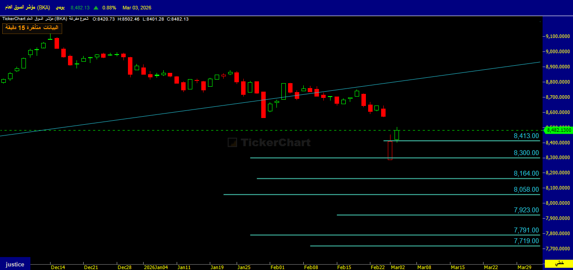Select the 8,413.00 horizontal level label
This screenshot has height=270, width=573.
tap(526, 136)
